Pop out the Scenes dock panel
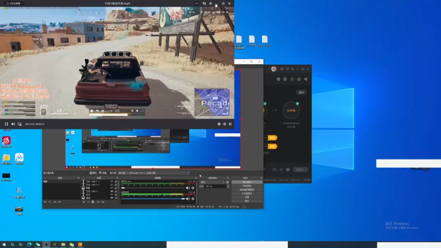This screenshot has width=441, height=248. (x=78, y=178)
